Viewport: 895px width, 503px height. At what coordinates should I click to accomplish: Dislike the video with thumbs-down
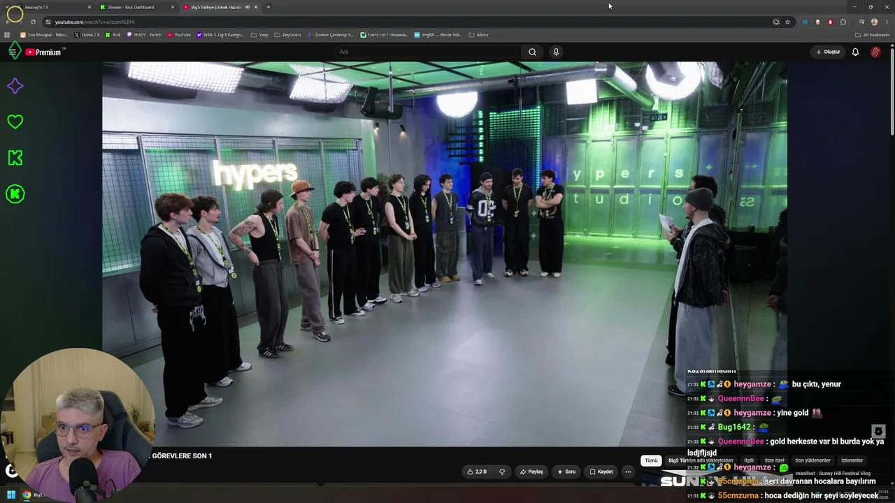pyautogui.click(x=502, y=472)
